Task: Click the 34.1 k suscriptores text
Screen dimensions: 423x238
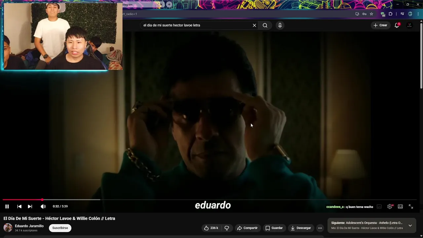Action: 26,230
